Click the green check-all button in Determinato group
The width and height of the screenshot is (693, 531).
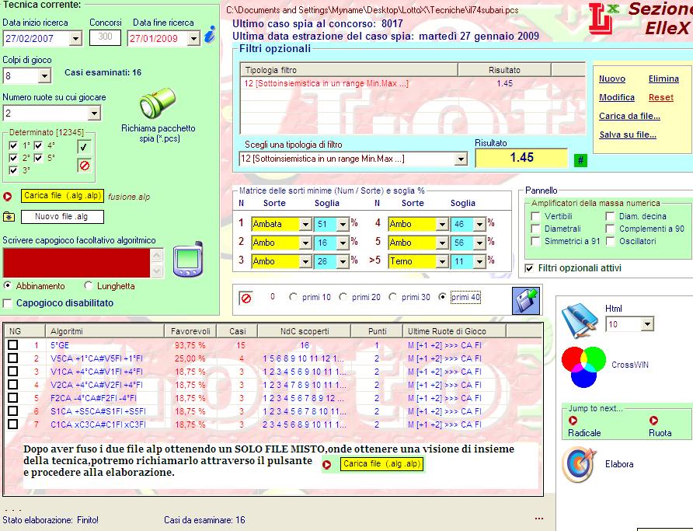coord(84,147)
